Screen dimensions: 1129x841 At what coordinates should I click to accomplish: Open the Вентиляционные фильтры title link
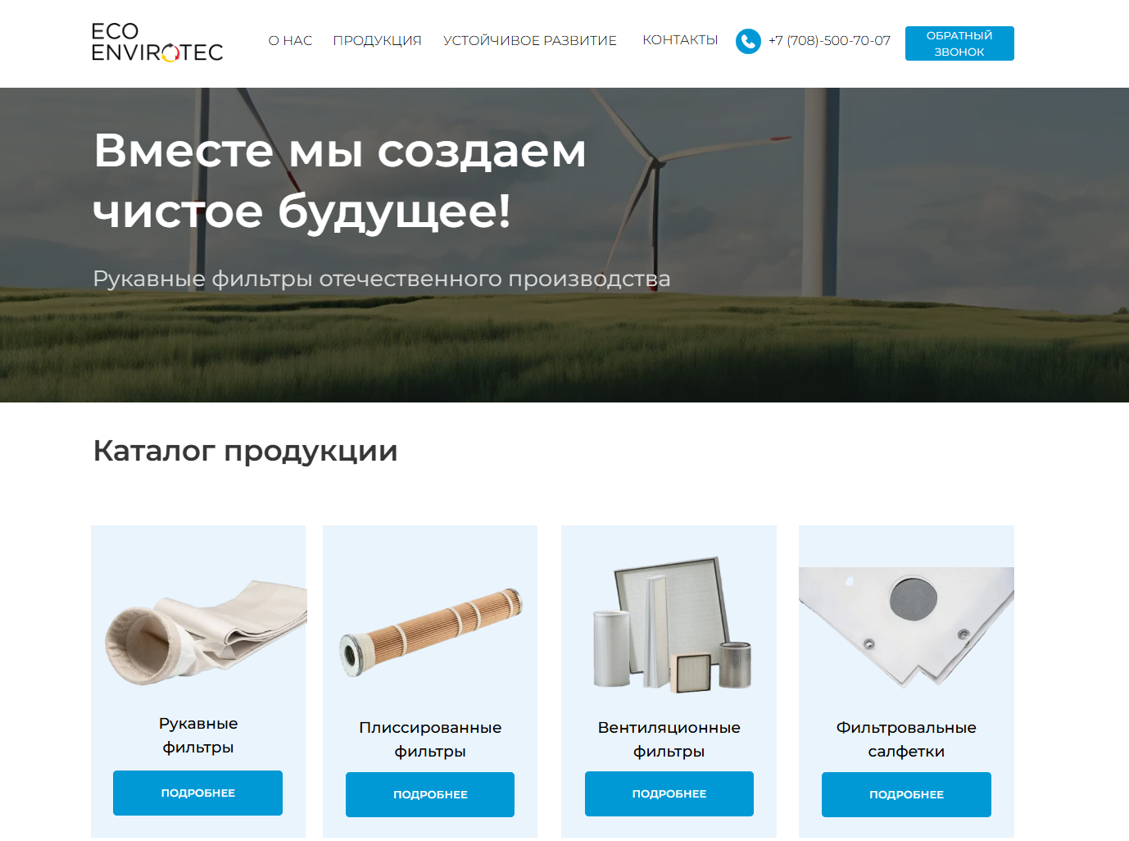coord(669,739)
